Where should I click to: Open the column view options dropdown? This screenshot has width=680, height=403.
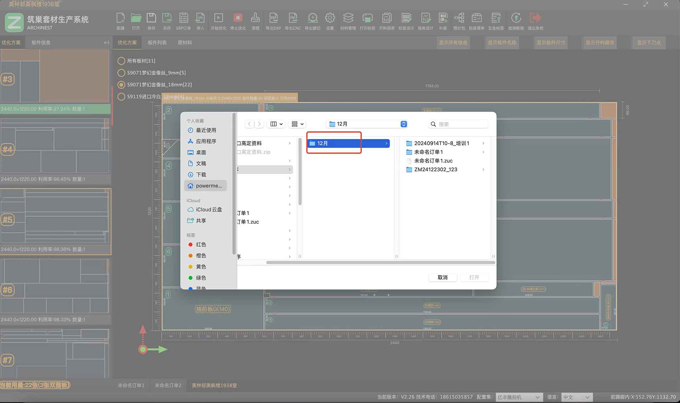pos(277,124)
